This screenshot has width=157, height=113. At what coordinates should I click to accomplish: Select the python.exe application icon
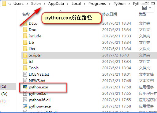point(25,87)
